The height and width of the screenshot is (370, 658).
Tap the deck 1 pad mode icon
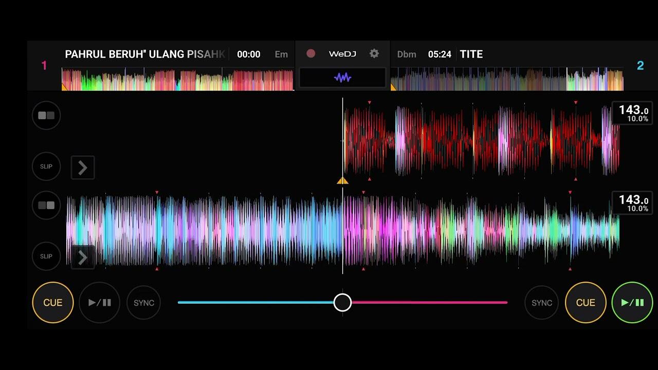coord(46,116)
